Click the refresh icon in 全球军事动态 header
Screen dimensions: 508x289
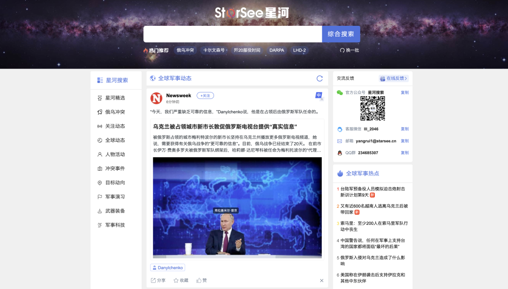pyautogui.click(x=320, y=78)
